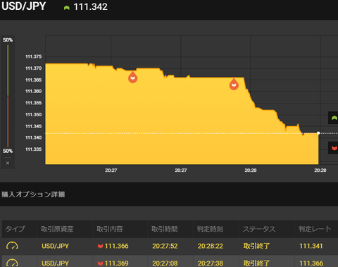Click the first orange trade marker on chart

tap(133, 77)
